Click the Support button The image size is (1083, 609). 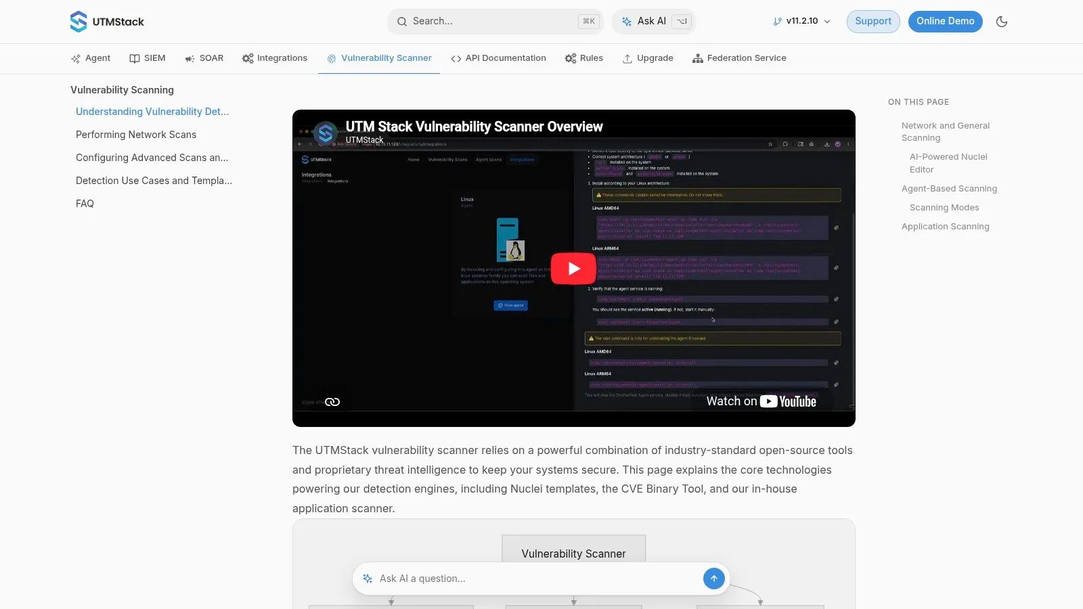tap(873, 22)
